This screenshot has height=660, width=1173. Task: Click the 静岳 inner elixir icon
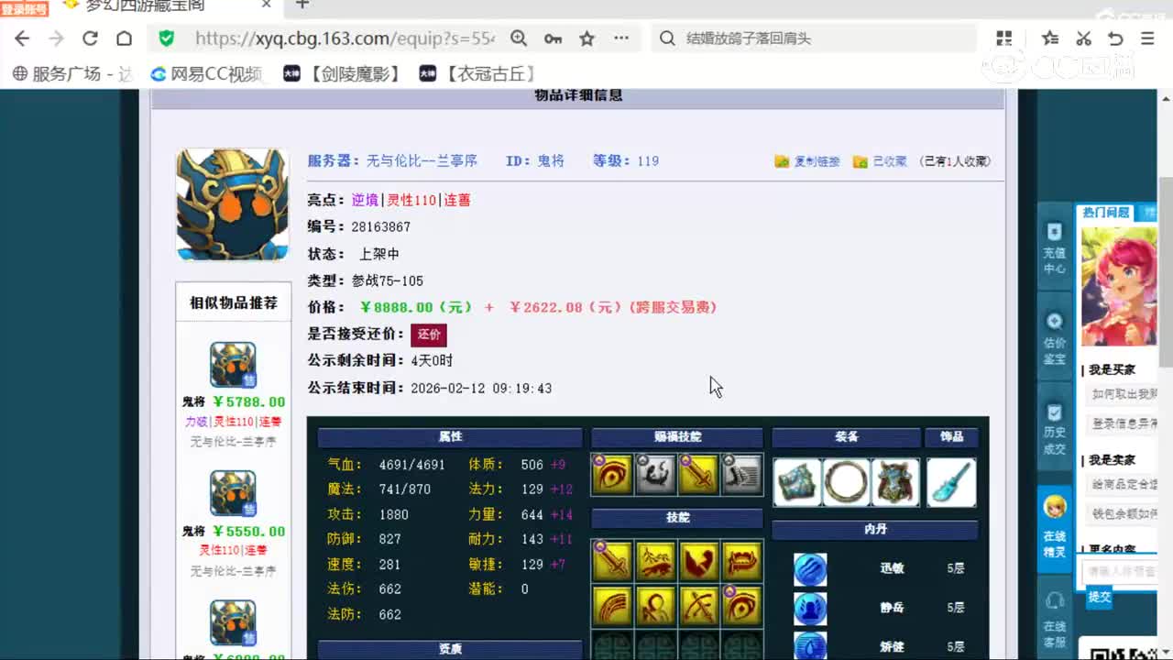[x=810, y=608]
